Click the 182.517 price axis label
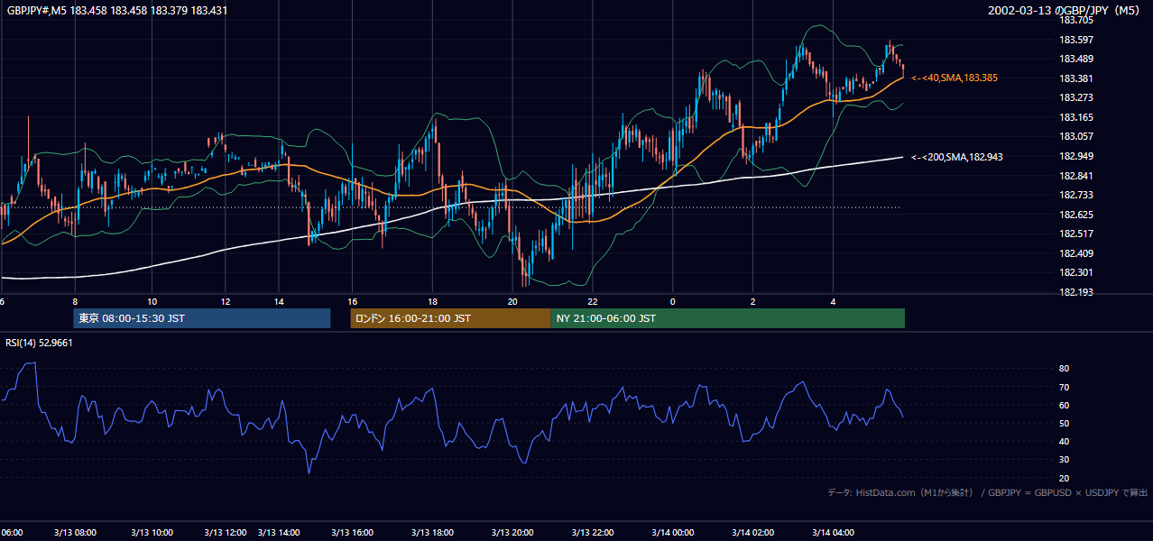Image resolution: width=1153 pixels, height=541 pixels. click(x=1076, y=234)
